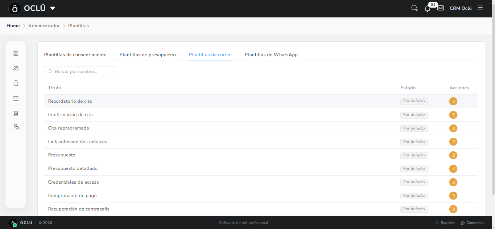The width and height of the screenshot is (495, 229).
Task: Click the Comercial link in footer
Action: (473, 223)
